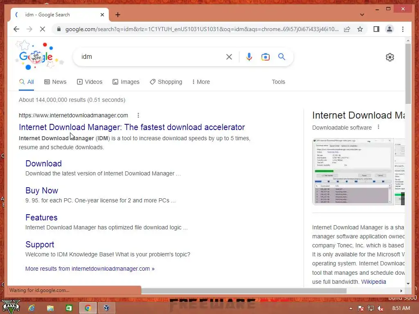This screenshot has height=314, width=419.
Task: Click the scroll down arrow
Action: coord(408,284)
